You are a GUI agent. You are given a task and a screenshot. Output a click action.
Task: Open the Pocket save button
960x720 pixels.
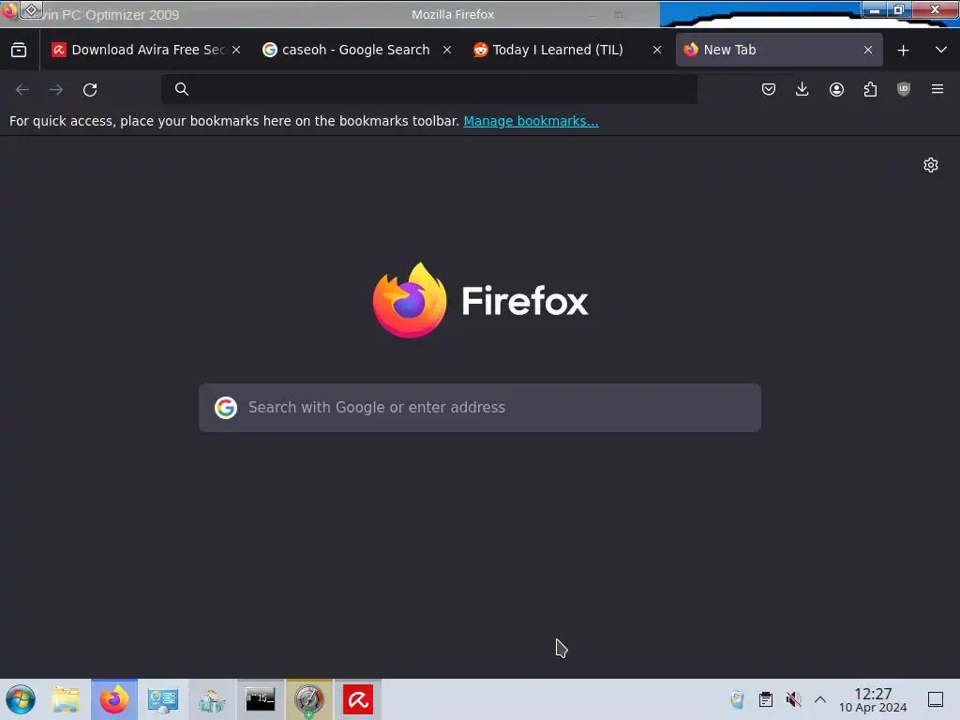769,89
